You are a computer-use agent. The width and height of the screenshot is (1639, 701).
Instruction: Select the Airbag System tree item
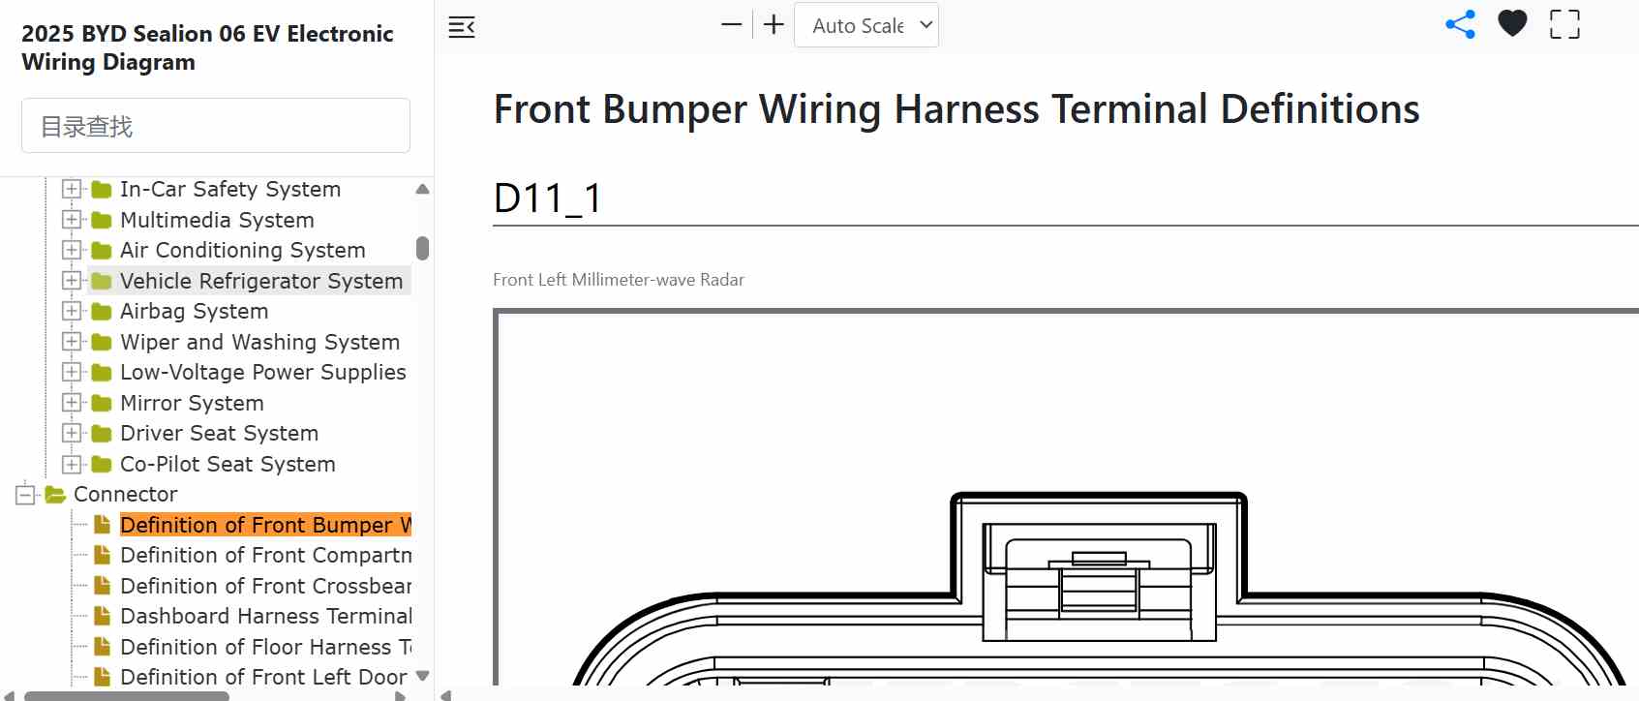pyautogui.click(x=195, y=311)
